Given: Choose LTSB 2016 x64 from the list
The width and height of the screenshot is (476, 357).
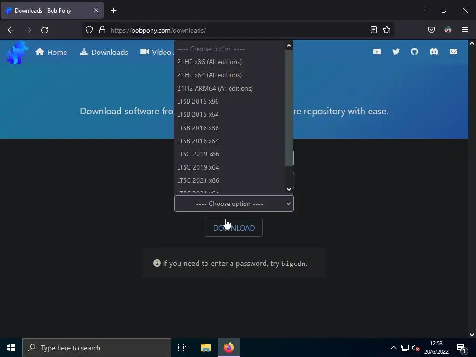Looking at the screenshot, I should [x=230, y=141].
